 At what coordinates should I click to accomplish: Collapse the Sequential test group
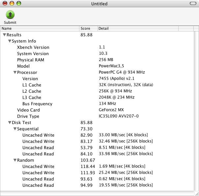pyautogui.click(x=15, y=129)
